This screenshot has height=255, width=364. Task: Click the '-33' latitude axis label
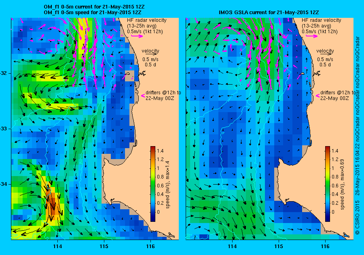4,129
